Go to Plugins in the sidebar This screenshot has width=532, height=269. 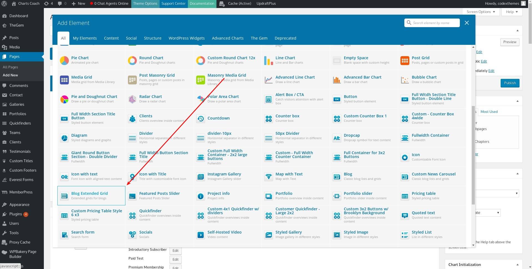16,214
